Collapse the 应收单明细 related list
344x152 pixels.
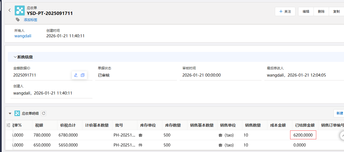coord(10,113)
